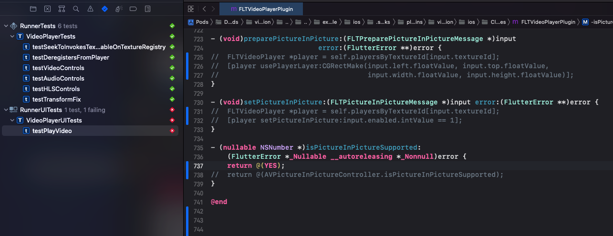Open the Source Control navigator

click(47, 9)
